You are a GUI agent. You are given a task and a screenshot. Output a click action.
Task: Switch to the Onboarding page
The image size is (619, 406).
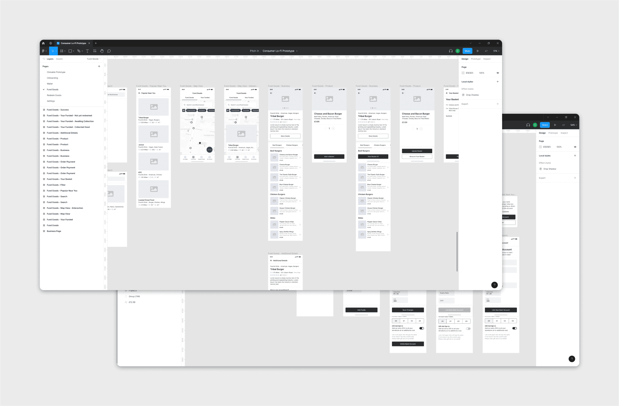(52, 78)
